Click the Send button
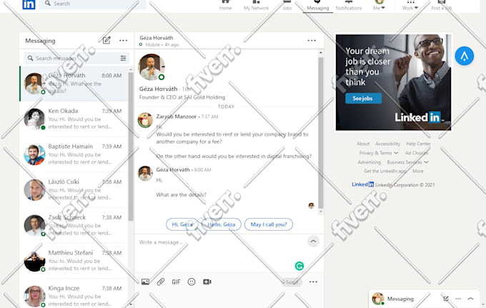This screenshot has height=308, width=486. coord(292,282)
